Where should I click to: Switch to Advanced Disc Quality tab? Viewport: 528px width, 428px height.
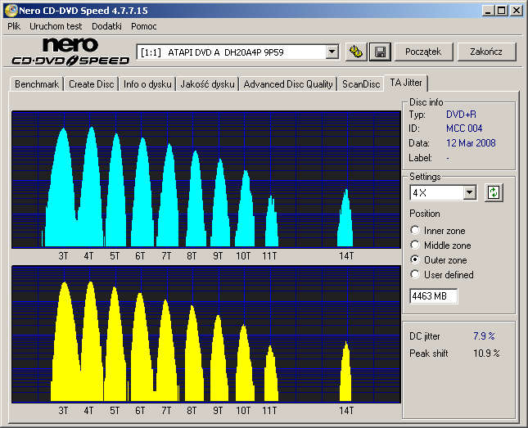point(288,84)
